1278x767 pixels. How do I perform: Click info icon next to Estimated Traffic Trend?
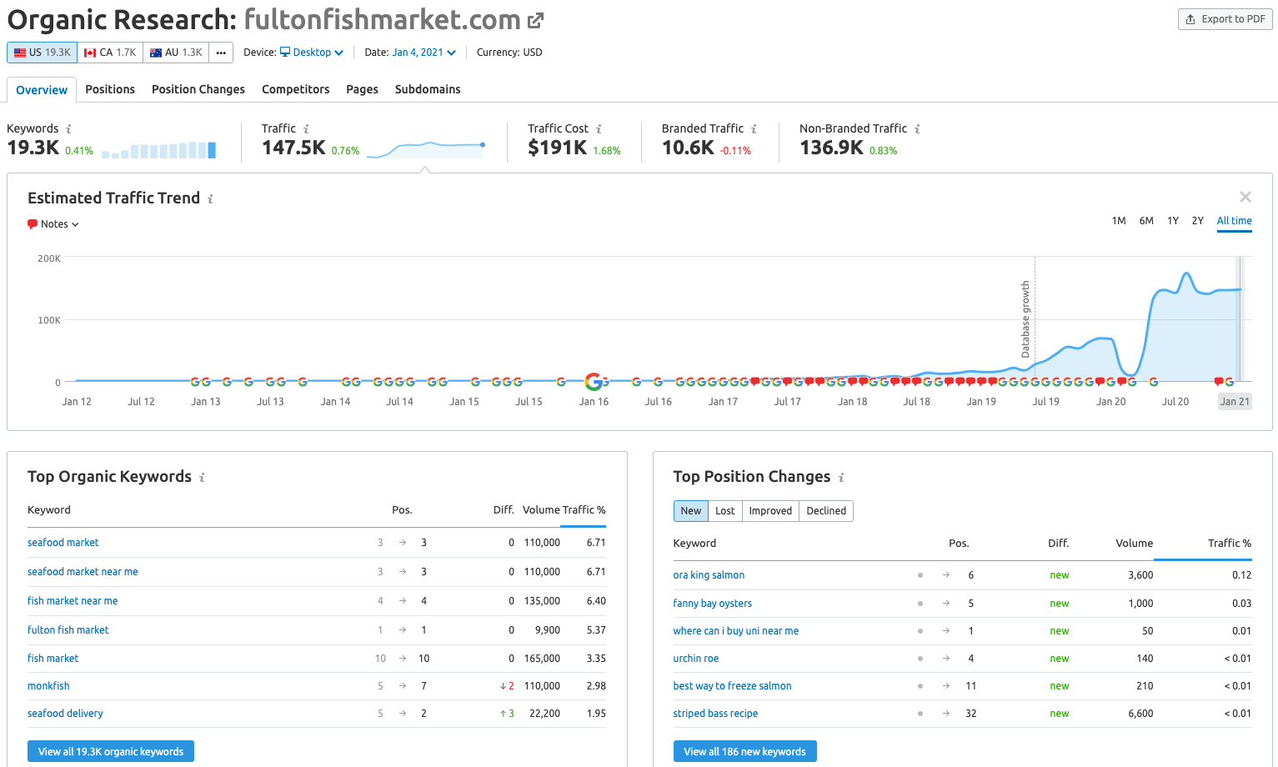coord(210,199)
